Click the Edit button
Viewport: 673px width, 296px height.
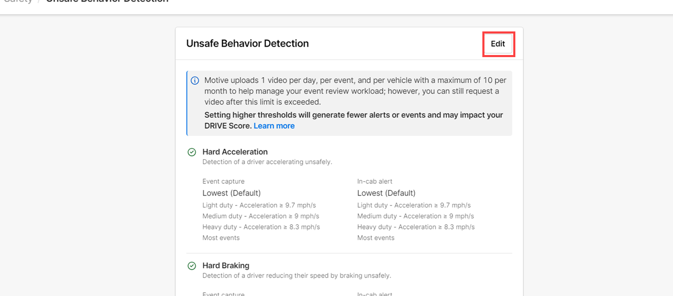pos(498,44)
